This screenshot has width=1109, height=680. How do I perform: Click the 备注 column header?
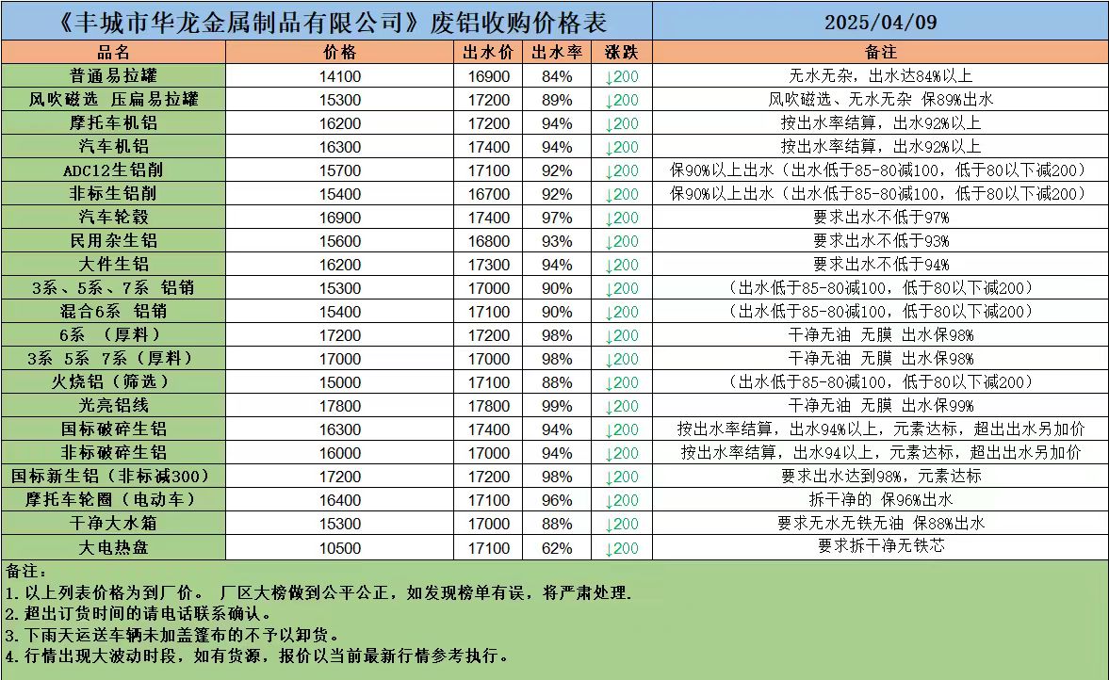881,53
